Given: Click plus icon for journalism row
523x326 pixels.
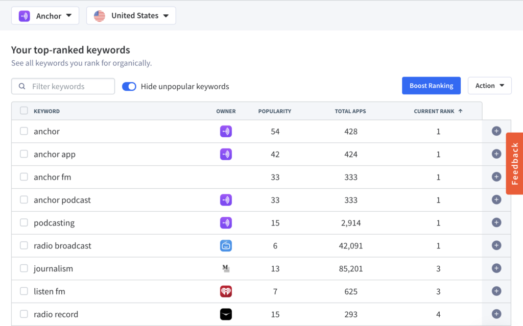Looking at the screenshot, I should (x=496, y=268).
